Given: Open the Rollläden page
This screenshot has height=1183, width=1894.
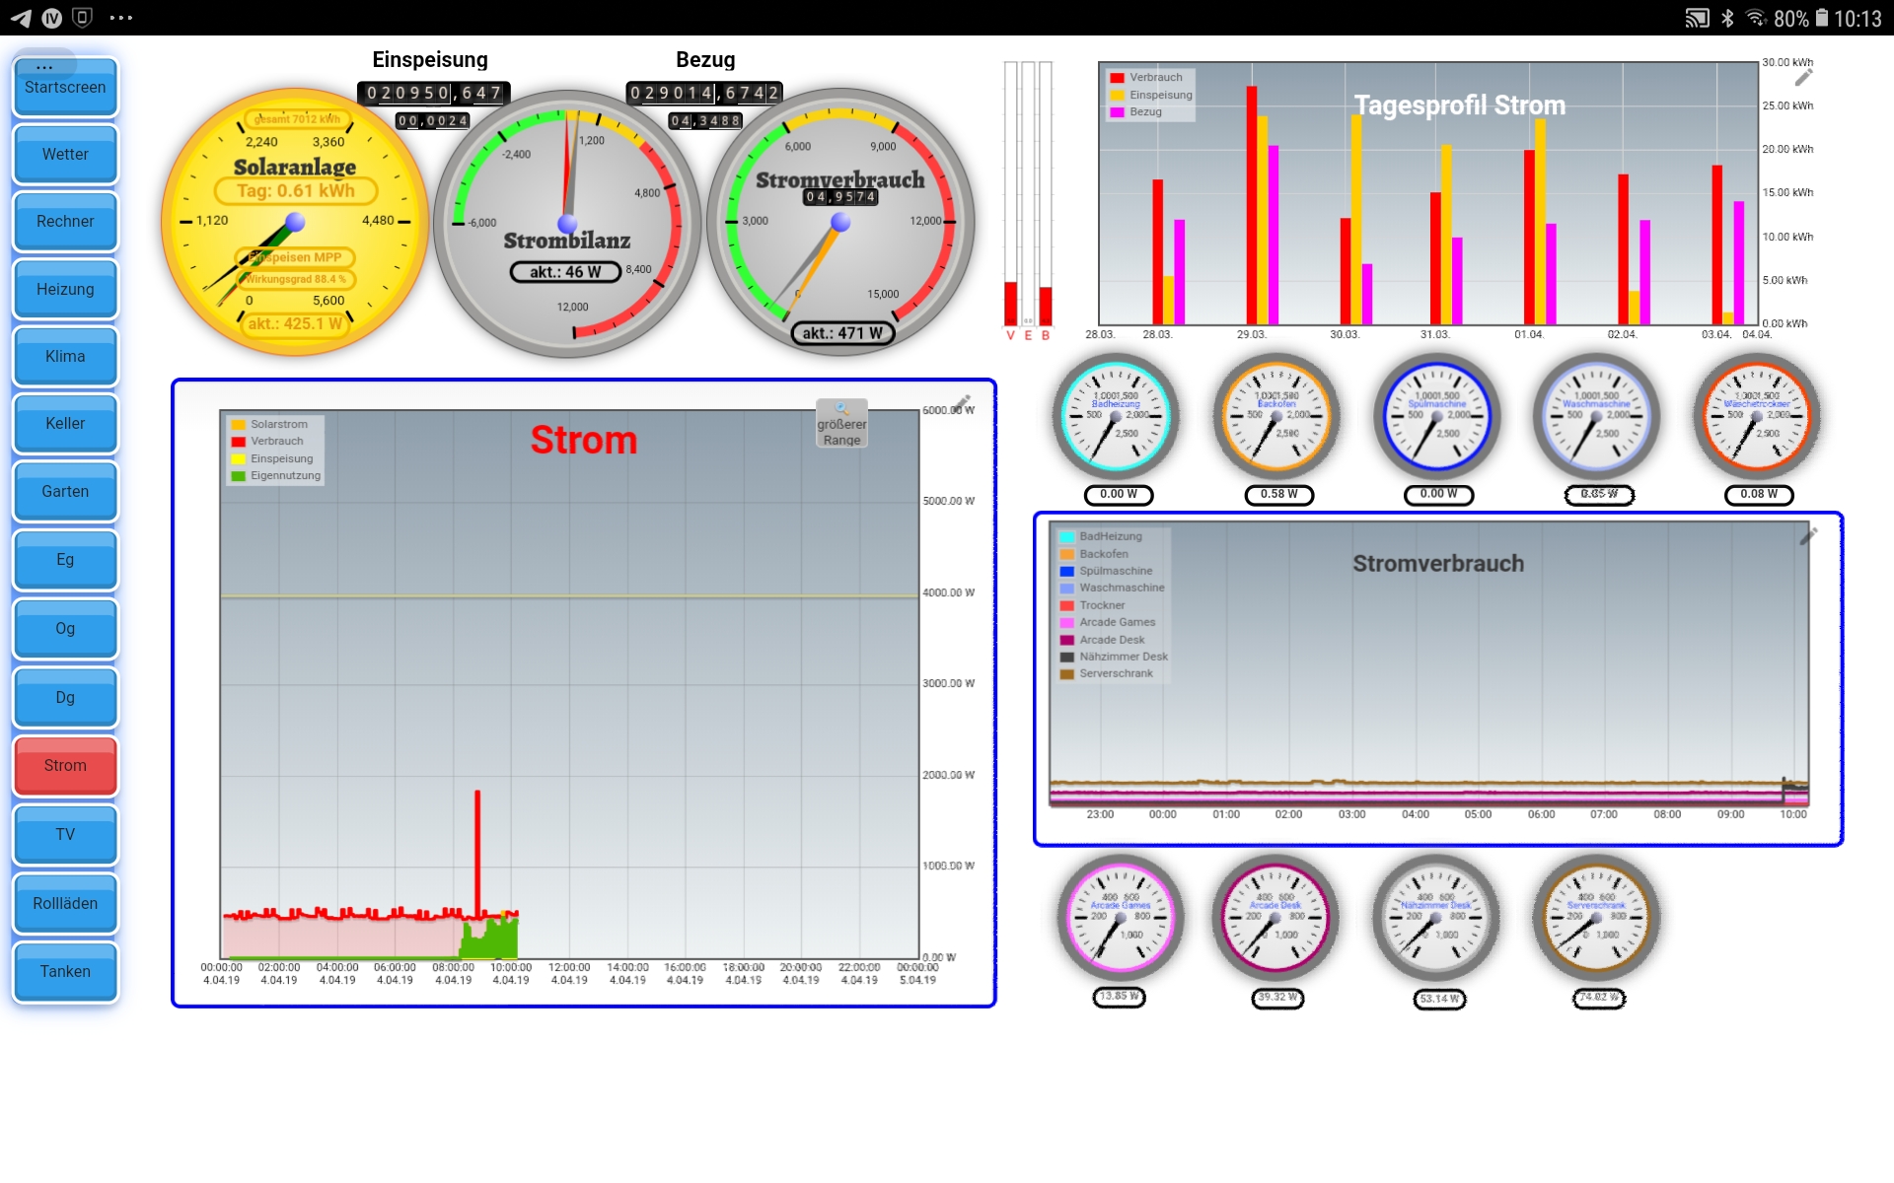Looking at the screenshot, I should click(x=65, y=904).
